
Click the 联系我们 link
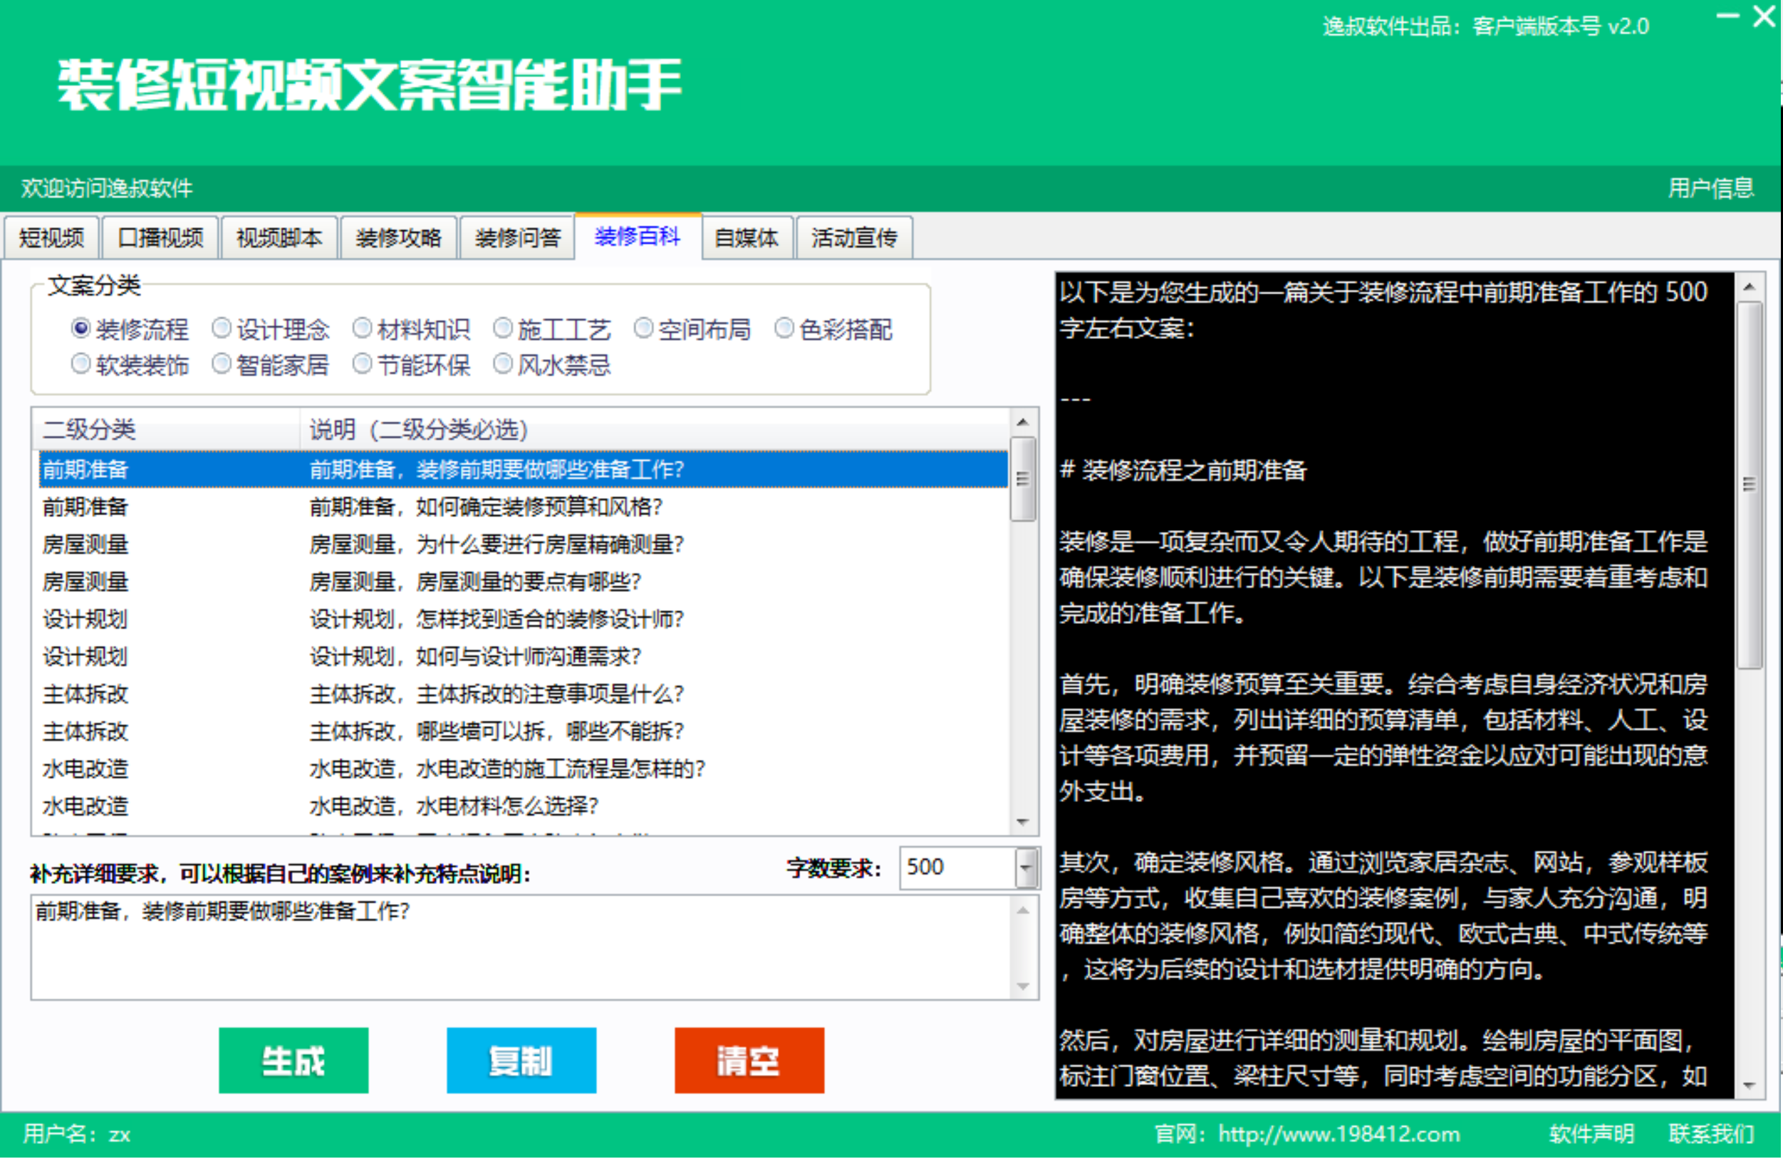point(1712,1134)
